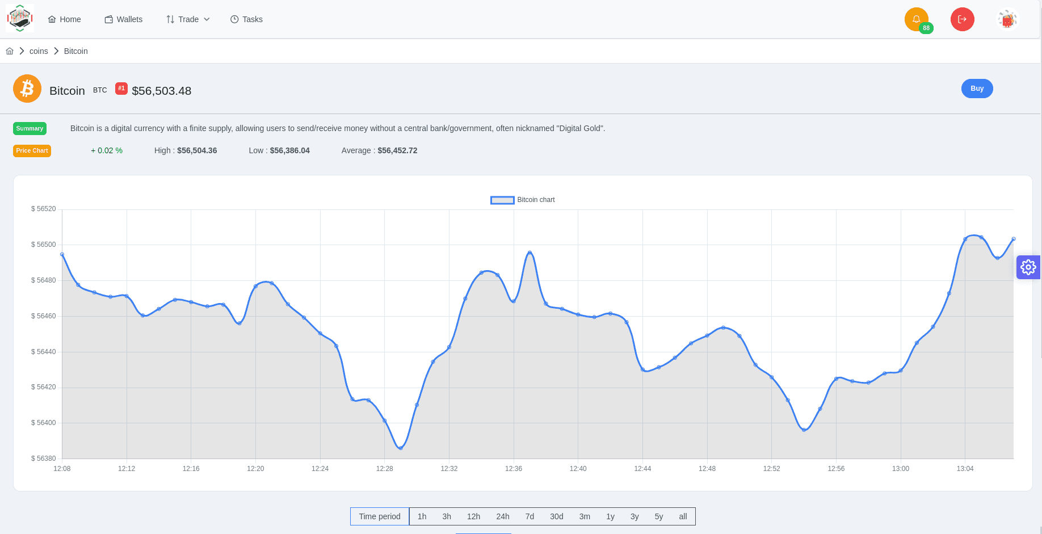Image resolution: width=1042 pixels, height=534 pixels.
Task: Expand the Trade dropdown menu
Action: 188,19
